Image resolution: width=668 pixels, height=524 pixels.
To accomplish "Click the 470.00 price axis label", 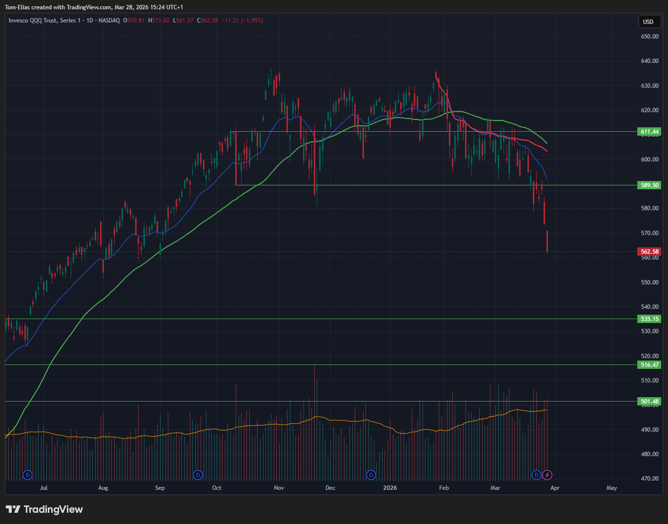I will pyautogui.click(x=649, y=479).
